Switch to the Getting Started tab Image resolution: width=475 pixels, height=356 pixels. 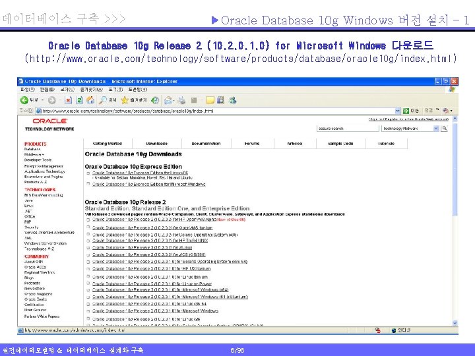click(108, 144)
